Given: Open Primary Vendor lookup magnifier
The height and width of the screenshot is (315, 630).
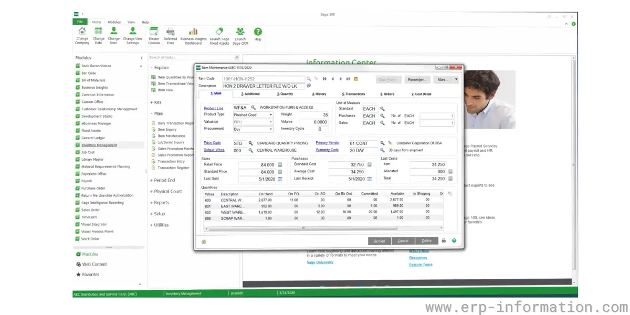Looking at the screenshot, I should pyautogui.click(x=382, y=143).
